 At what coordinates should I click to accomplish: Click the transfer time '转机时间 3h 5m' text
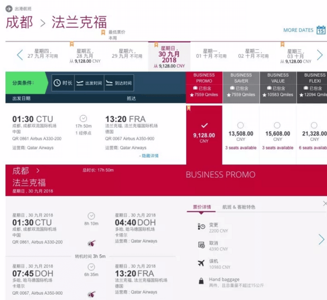point(90,257)
